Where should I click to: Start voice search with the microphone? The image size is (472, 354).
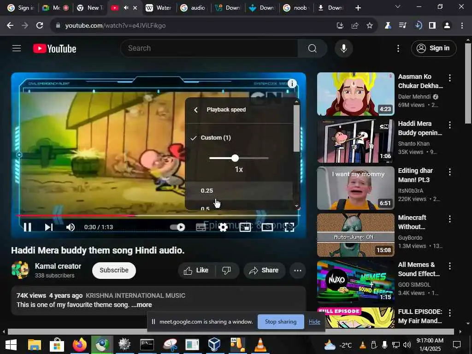[343, 48]
